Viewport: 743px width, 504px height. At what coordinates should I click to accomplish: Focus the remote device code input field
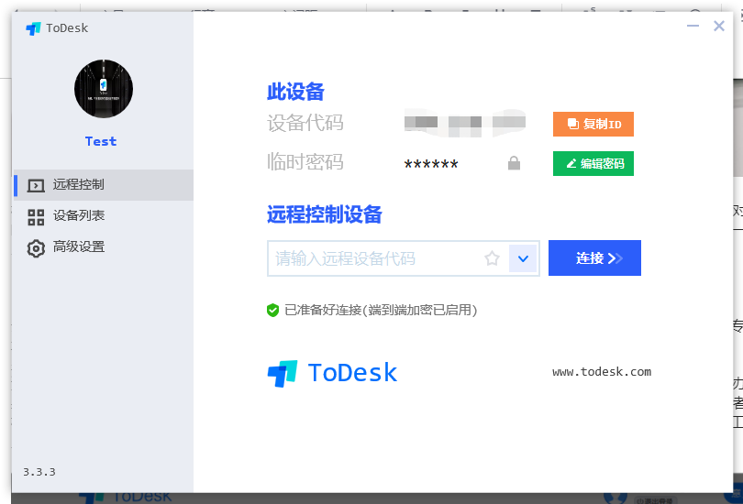point(404,258)
